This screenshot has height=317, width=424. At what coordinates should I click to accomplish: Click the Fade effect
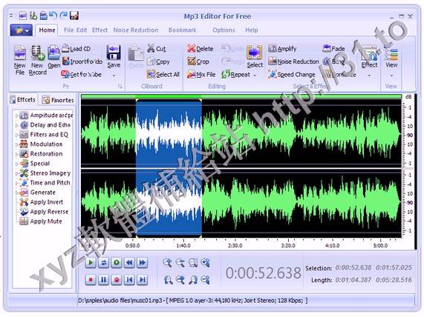[333, 49]
